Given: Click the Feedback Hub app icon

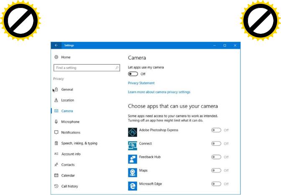Looking at the screenshot, I should click(x=133, y=159).
